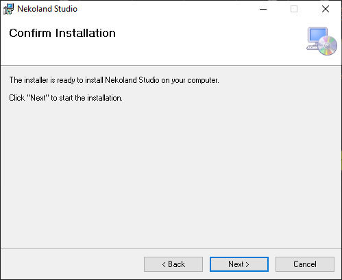Viewport: 342px width, 280px height.
Task: Start installation with the Next button
Action: [239, 264]
